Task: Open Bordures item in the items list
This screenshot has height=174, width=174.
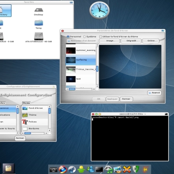Action: [x=35, y=128]
